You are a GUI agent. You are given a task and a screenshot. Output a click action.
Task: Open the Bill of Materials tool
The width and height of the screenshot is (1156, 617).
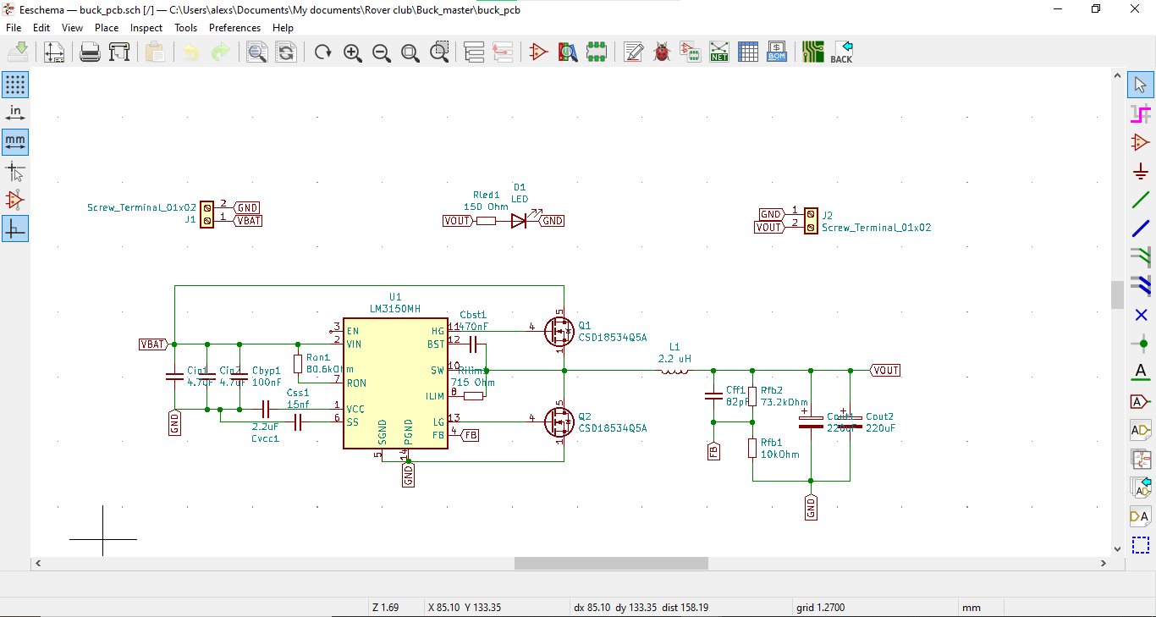pyautogui.click(x=776, y=52)
